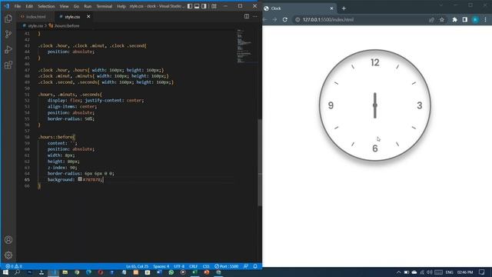Open the Accounts menu in activity bar

(8, 240)
